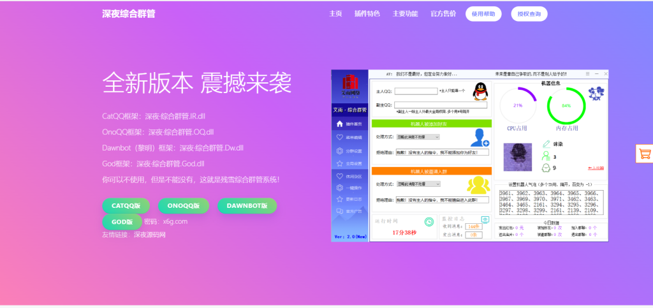Toggle the eye icon beside 监控日志
653x308 pixels.
pos(485,219)
